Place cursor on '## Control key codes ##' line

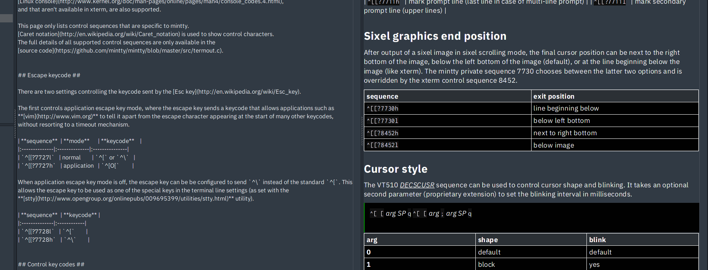coord(51,265)
